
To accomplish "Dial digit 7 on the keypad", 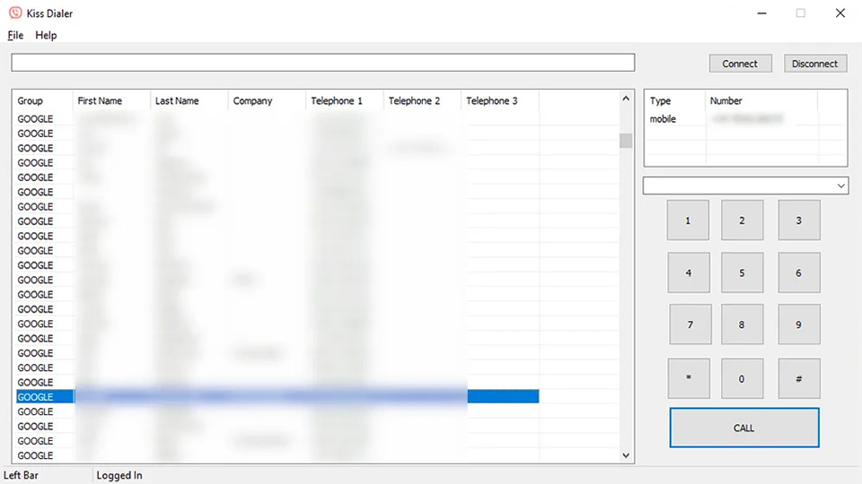I will pos(690,324).
